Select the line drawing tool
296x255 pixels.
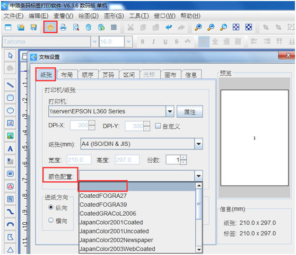click(10, 85)
